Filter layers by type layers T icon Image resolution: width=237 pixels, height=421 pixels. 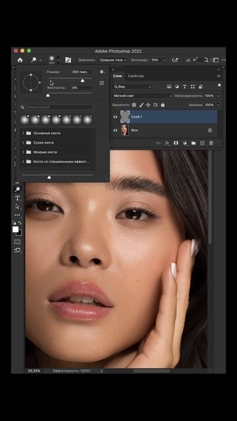tap(184, 87)
